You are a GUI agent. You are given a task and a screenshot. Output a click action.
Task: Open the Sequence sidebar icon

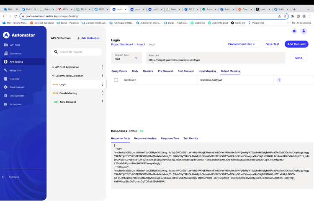[5, 53]
